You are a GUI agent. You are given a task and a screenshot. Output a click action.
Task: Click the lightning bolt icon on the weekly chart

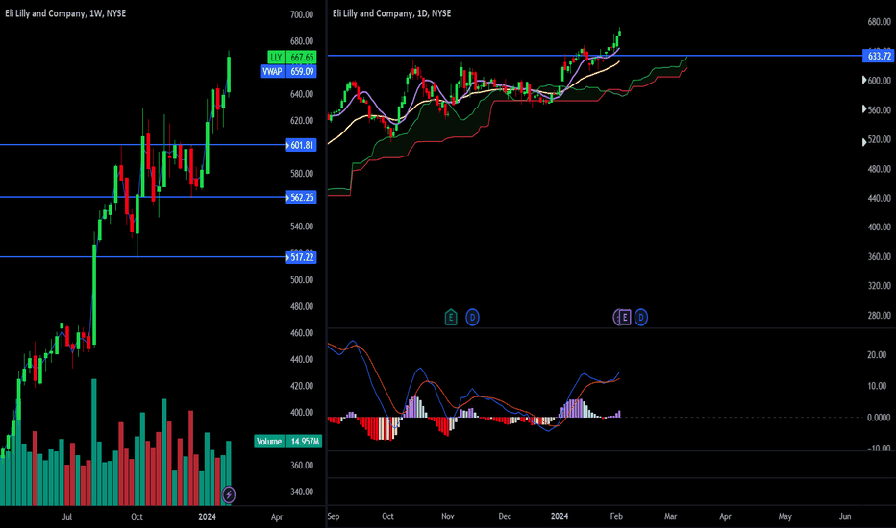pyautogui.click(x=229, y=494)
